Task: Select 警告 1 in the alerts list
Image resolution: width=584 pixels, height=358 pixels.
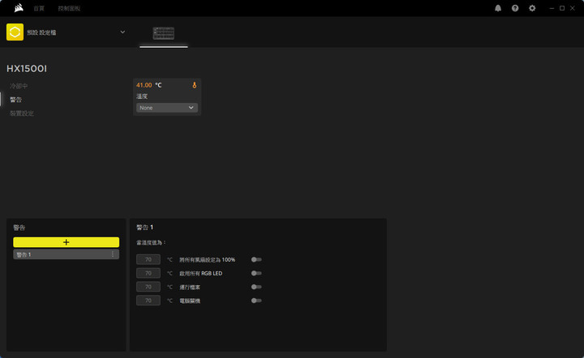Action: (67, 254)
